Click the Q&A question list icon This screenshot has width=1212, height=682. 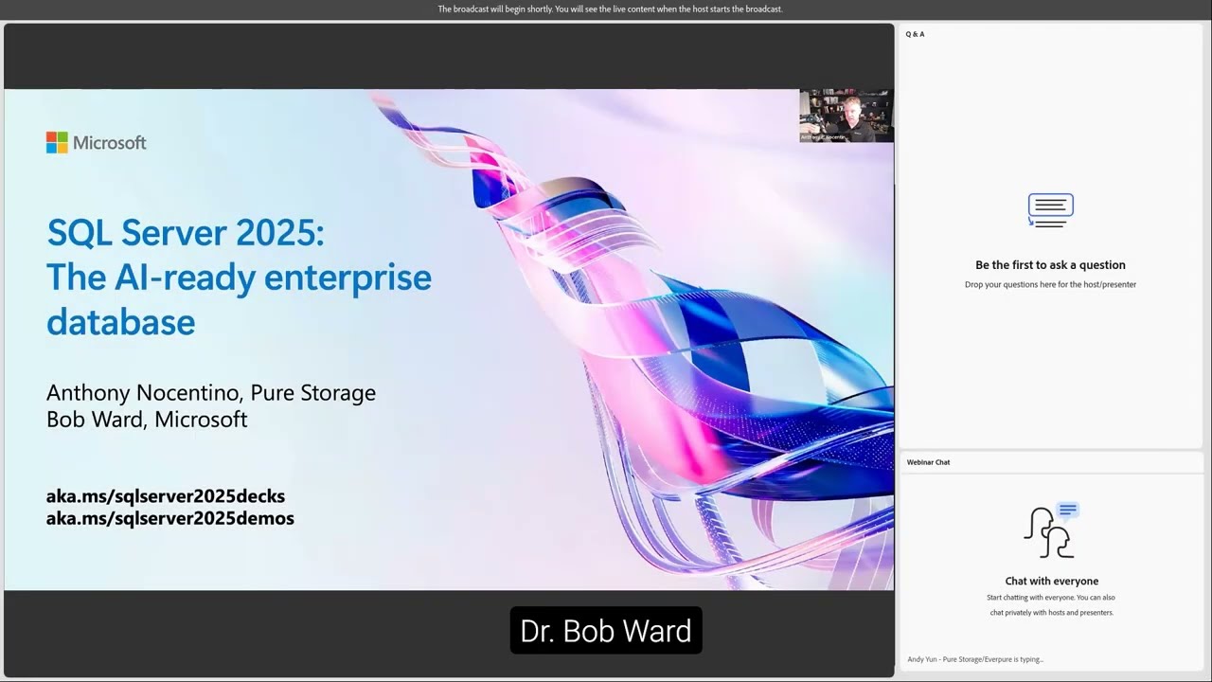(x=1050, y=210)
